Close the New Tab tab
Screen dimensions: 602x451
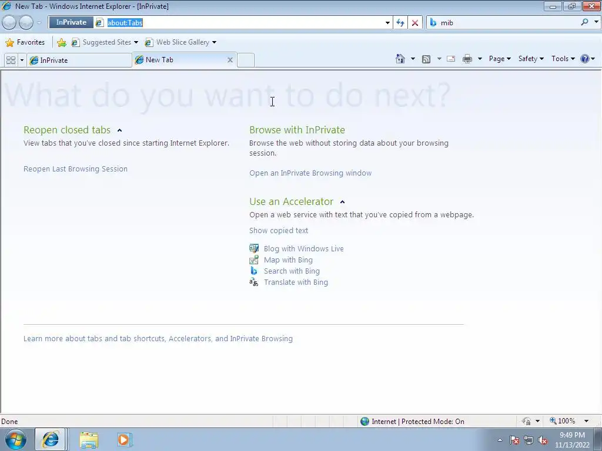230,60
